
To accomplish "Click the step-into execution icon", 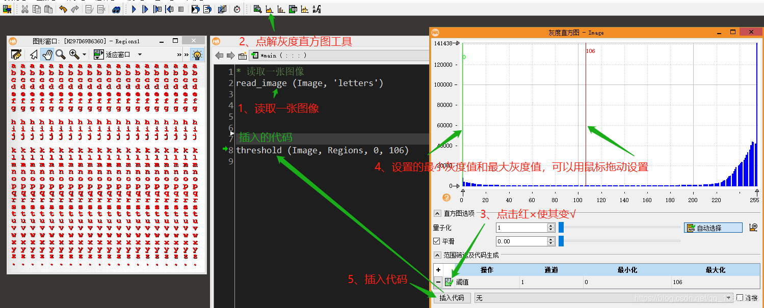I will tap(157, 9).
